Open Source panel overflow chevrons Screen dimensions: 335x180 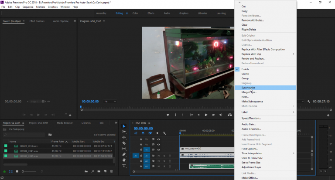75,21
